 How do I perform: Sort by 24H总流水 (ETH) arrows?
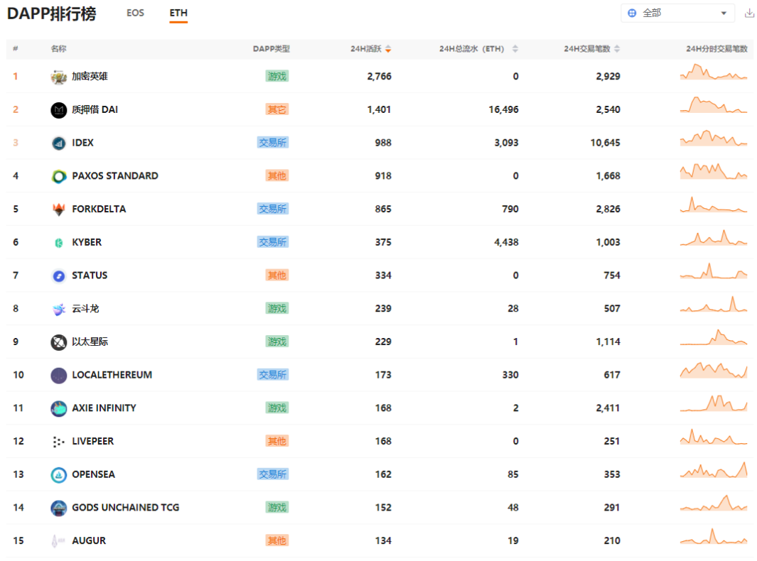[x=515, y=49]
